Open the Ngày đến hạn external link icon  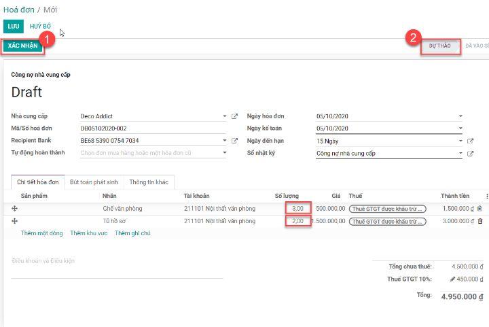pyautogui.click(x=470, y=141)
